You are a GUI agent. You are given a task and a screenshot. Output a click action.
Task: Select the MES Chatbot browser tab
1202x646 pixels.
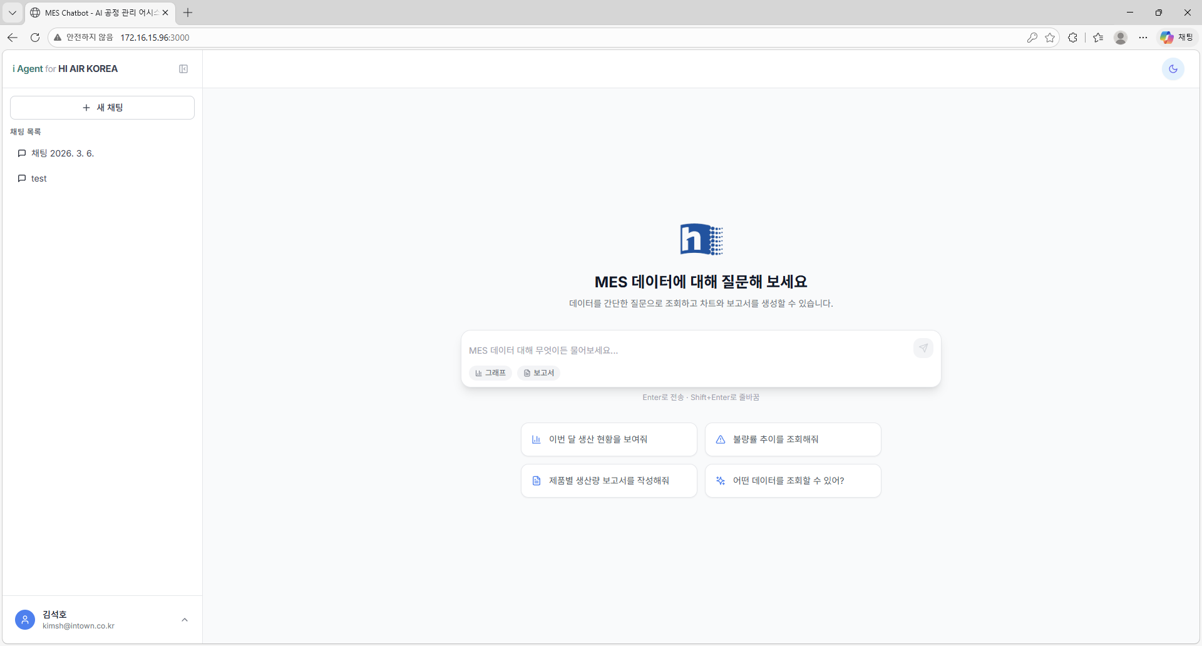[100, 13]
